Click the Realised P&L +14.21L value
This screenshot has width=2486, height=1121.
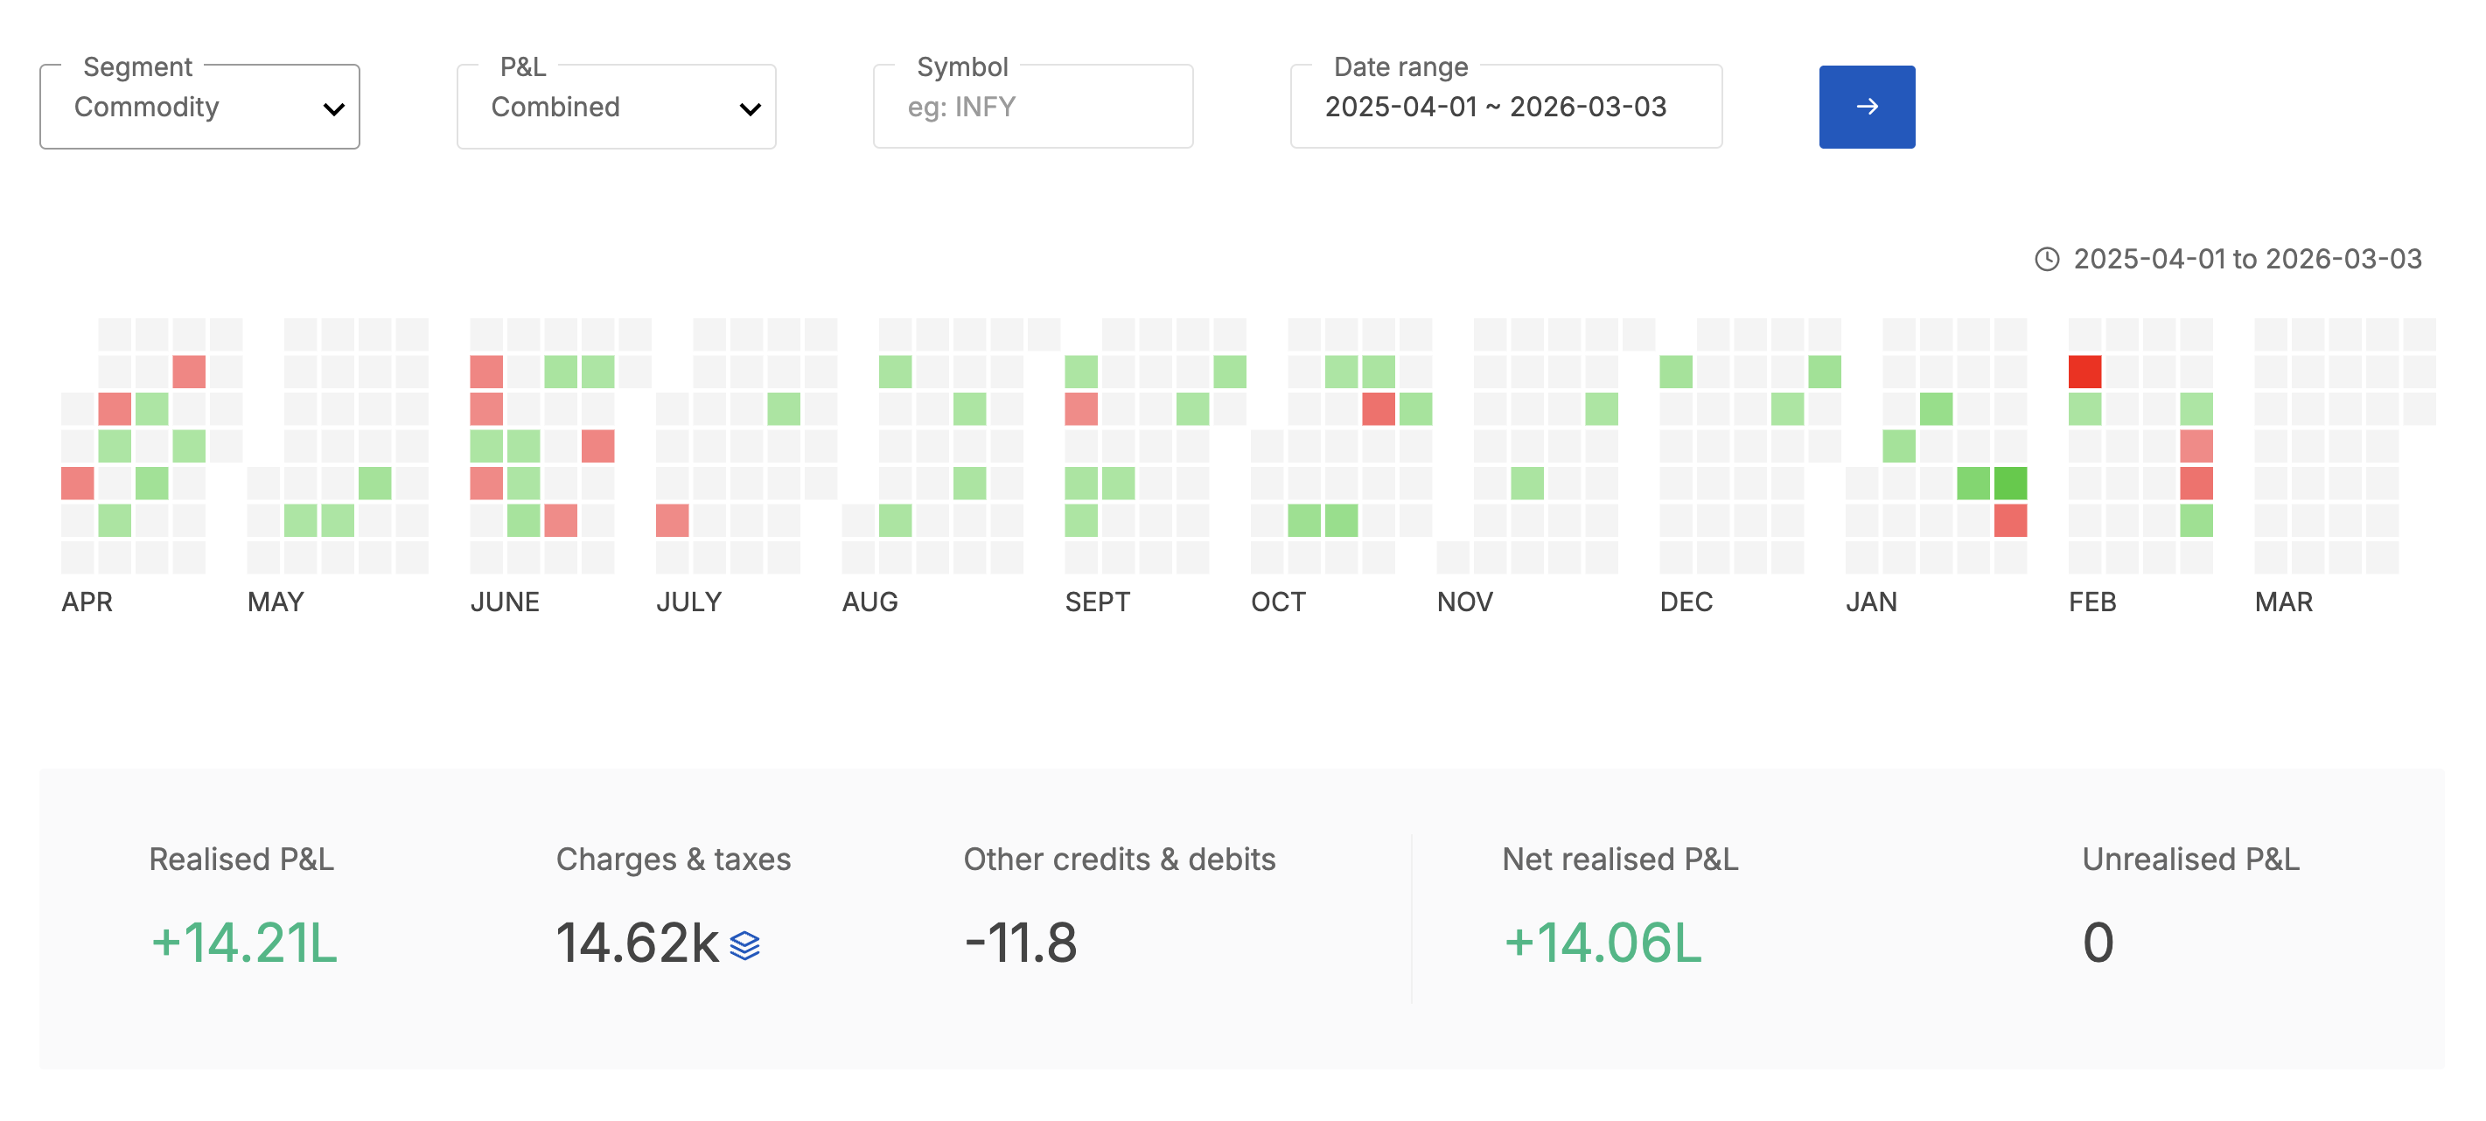244,942
